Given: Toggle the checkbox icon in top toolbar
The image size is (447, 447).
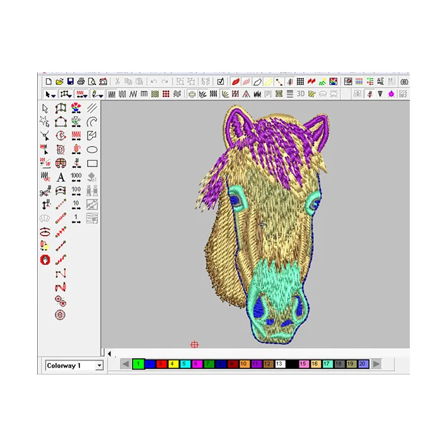Looking at the screenshot, I should 221,82.
